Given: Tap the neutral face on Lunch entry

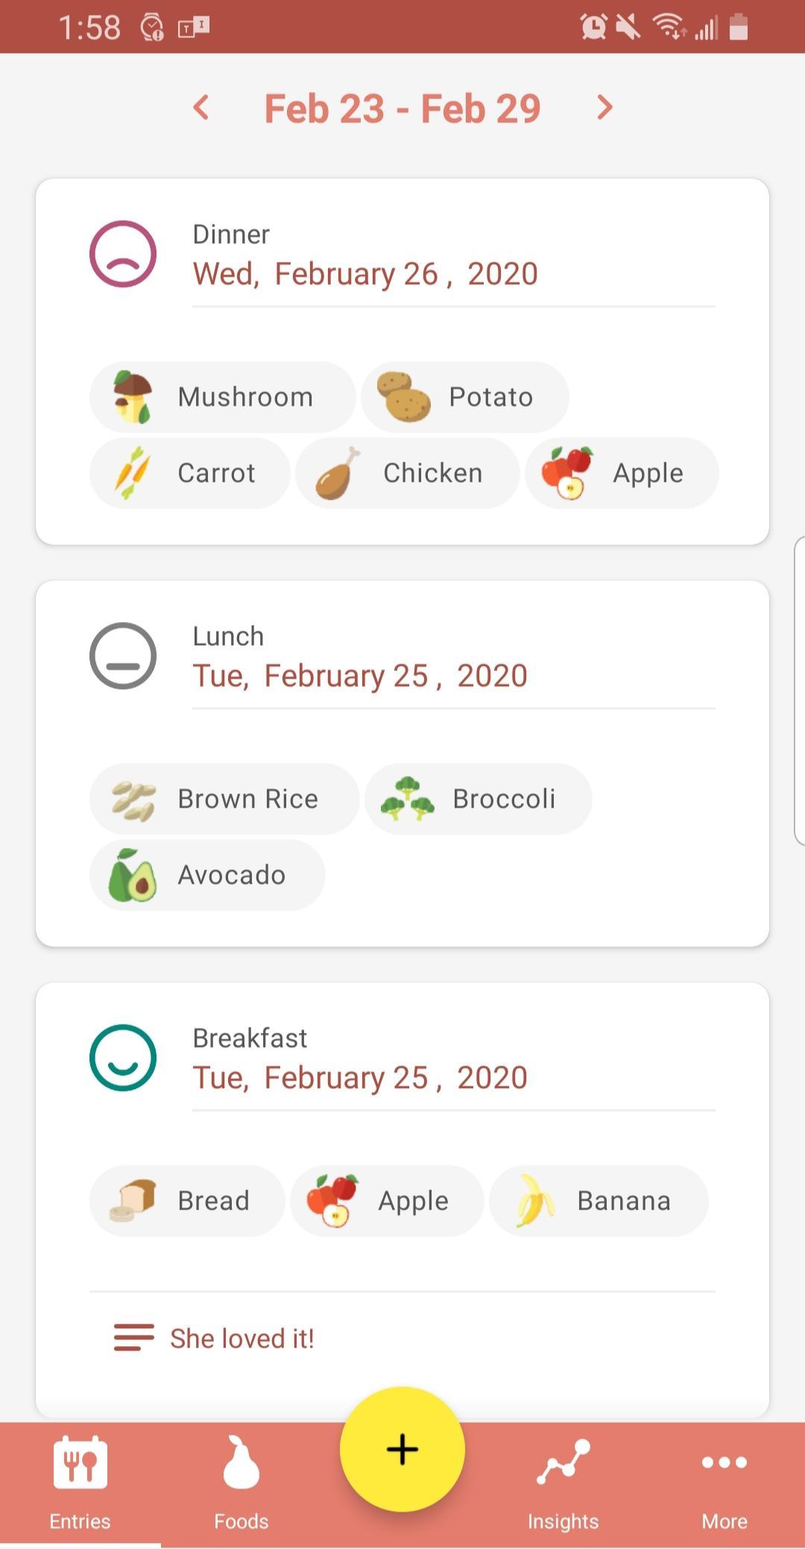Looking at the screenshot, I should pyautogui.click(x=123, y=656).
